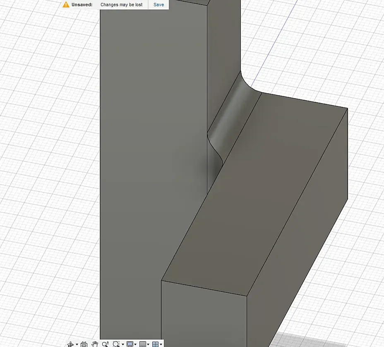This screenshot has width=384, height=347.
Task: Select the Zoom Window tool icon
Action: [x=116, y=344]
